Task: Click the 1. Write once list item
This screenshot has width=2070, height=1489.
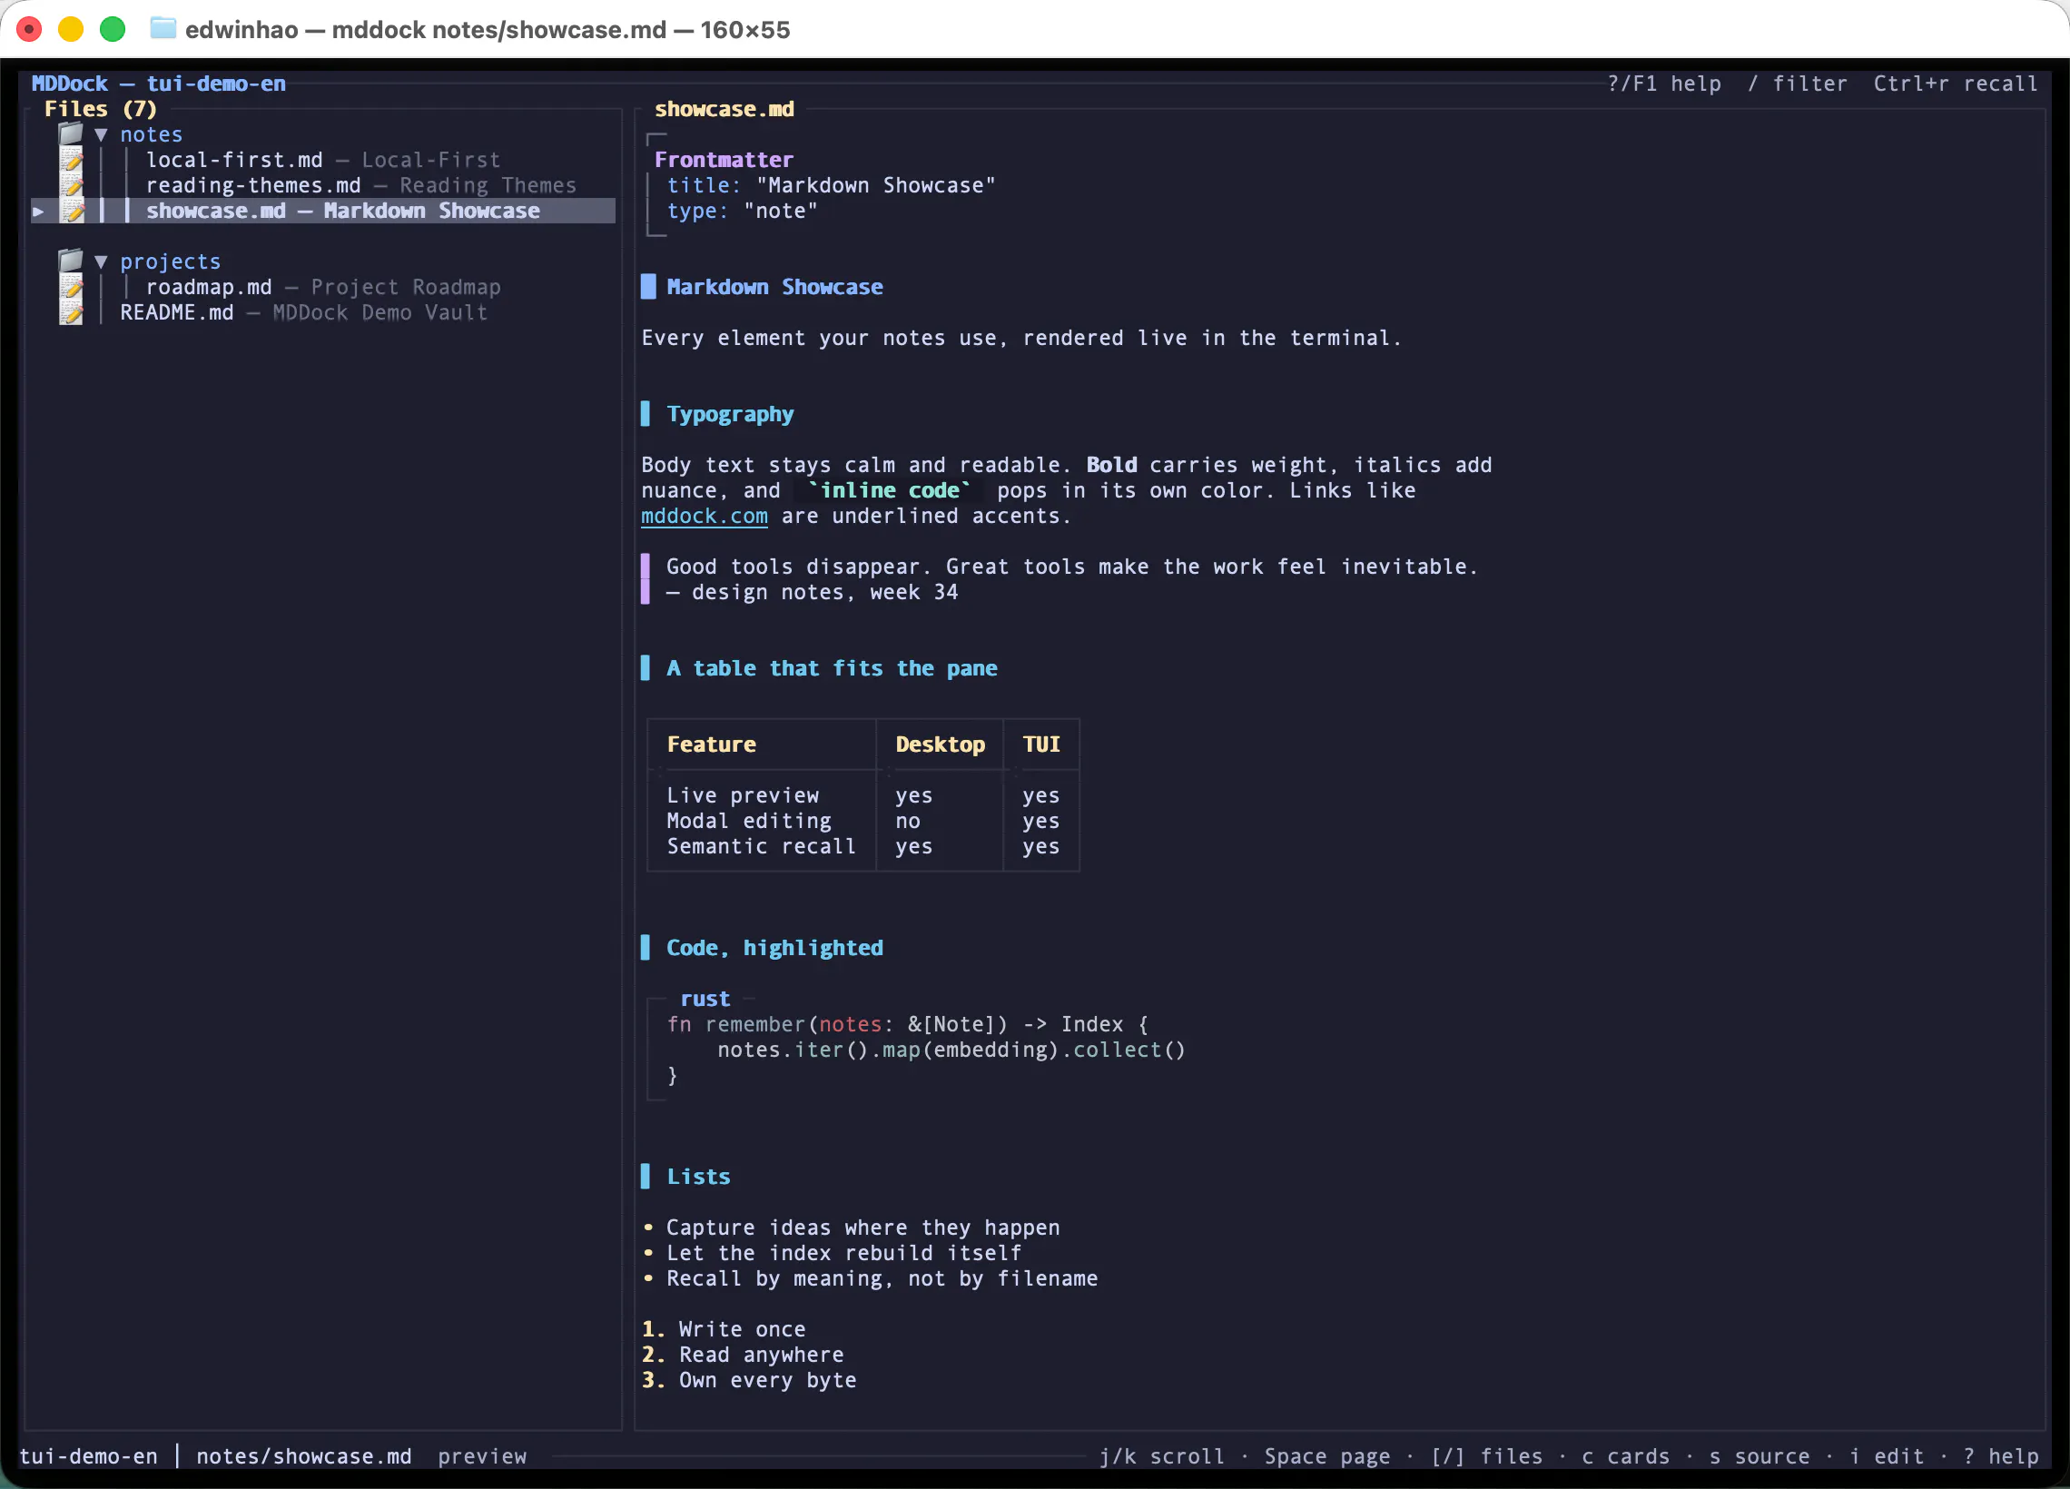Action: [x=724, y=1329]
